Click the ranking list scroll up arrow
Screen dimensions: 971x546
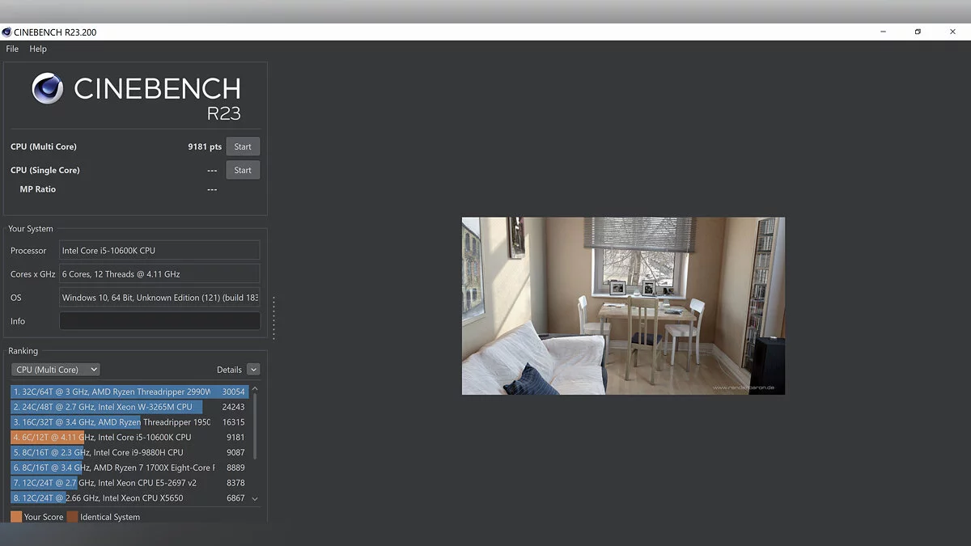255,388
